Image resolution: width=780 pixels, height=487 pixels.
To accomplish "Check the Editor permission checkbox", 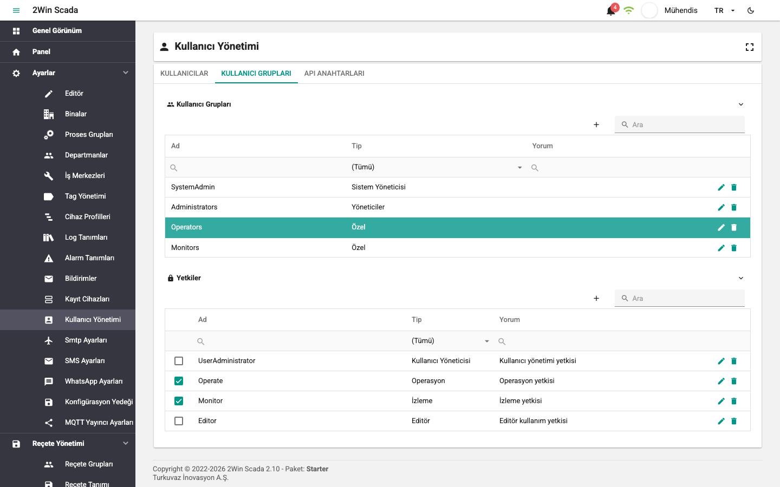I will click(179, 421).
